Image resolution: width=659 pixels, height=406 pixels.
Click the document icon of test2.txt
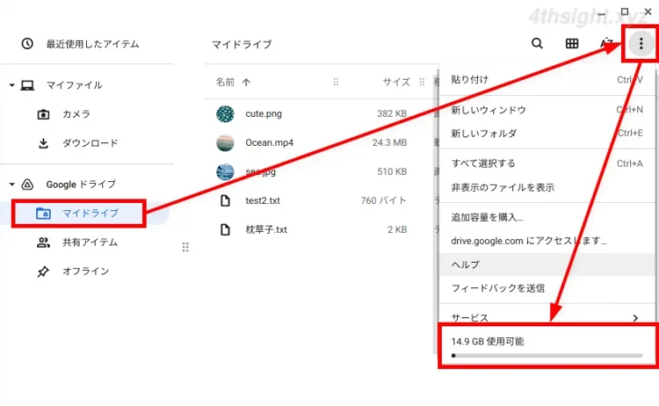(x=225, y=200)
